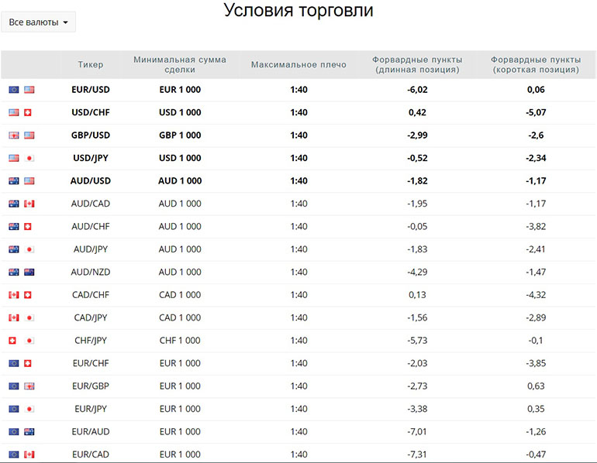Select the AUD/CHF ticker
The height and width of the screenshot is (463, 597).
(x=91, y=227)
